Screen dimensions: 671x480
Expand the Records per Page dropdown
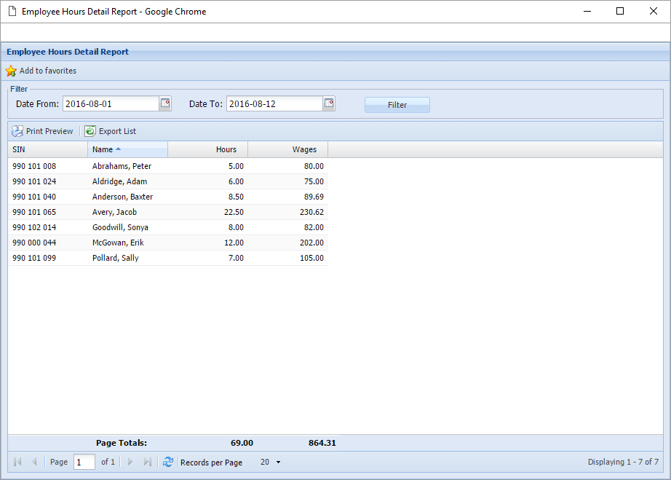[278, 463]
